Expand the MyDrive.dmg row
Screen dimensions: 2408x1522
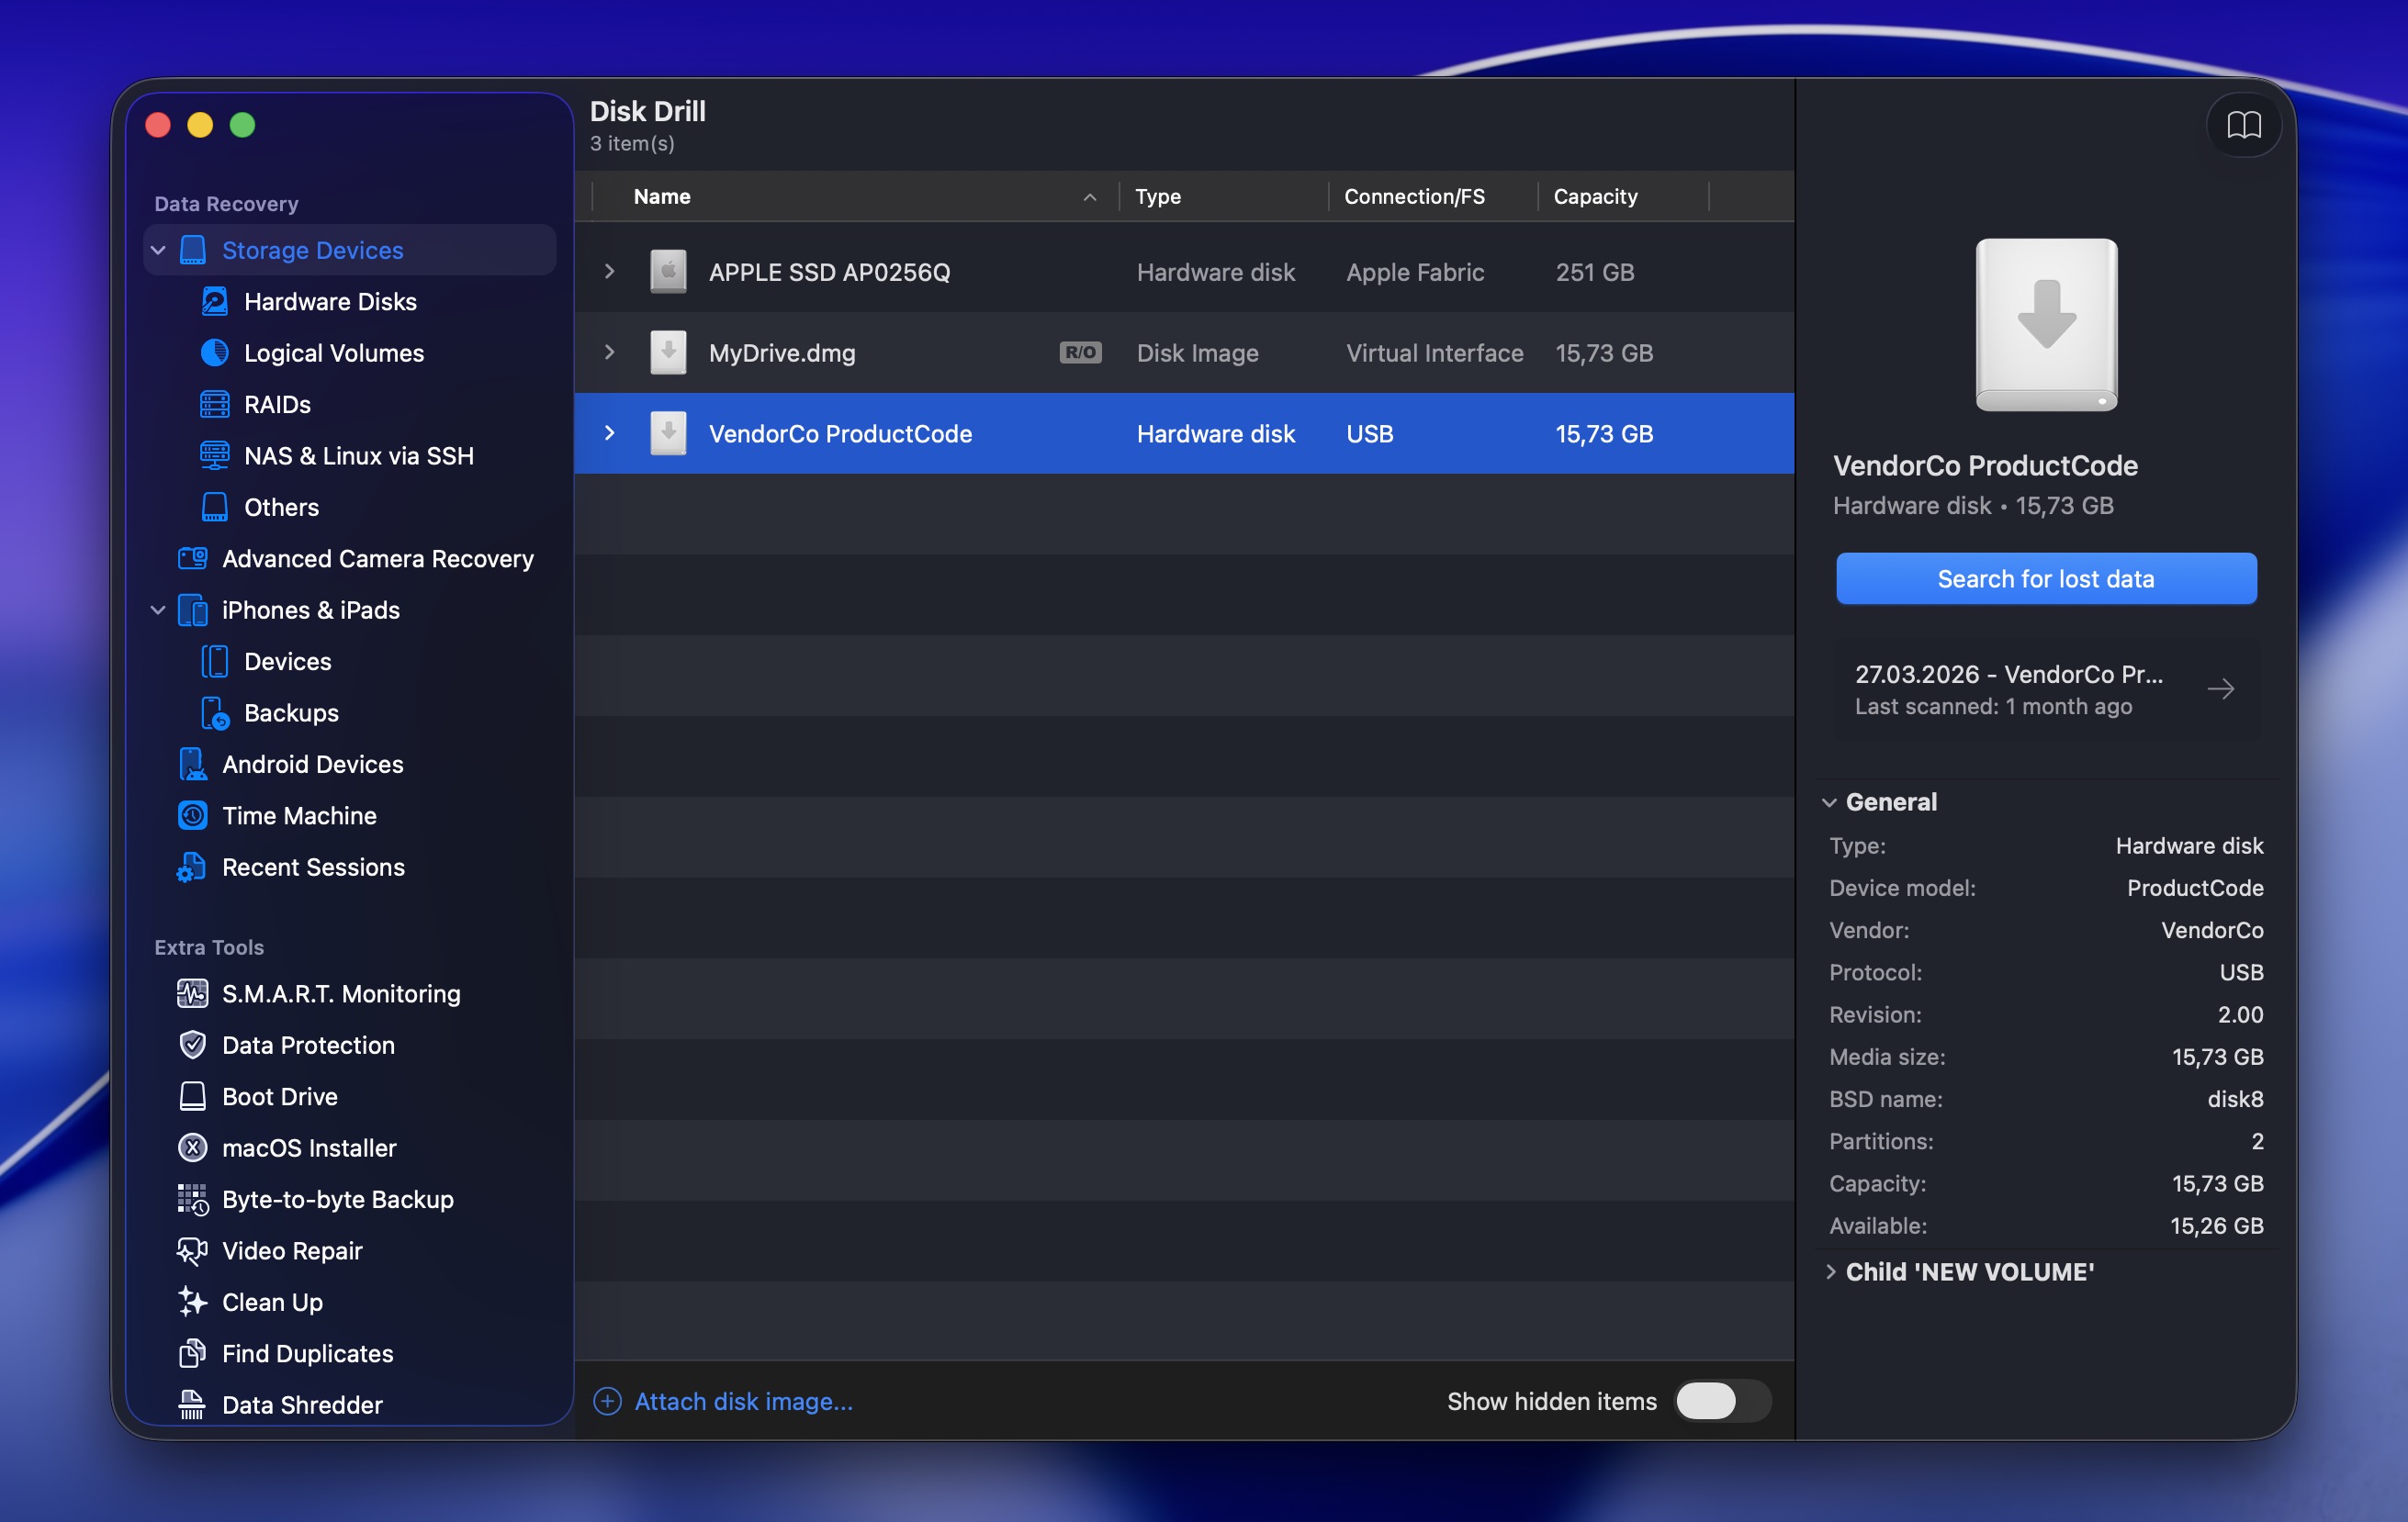(x=609, y=353)
